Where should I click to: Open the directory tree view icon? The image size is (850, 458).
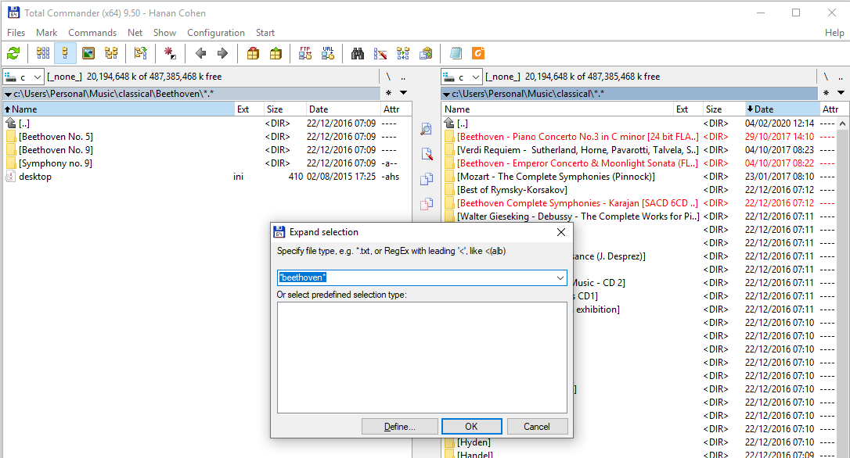(x=111, y=53)
